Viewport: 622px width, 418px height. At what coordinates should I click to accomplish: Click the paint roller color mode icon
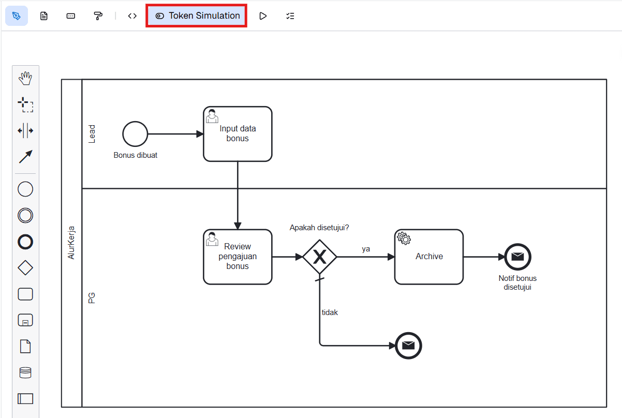[98, 16]
